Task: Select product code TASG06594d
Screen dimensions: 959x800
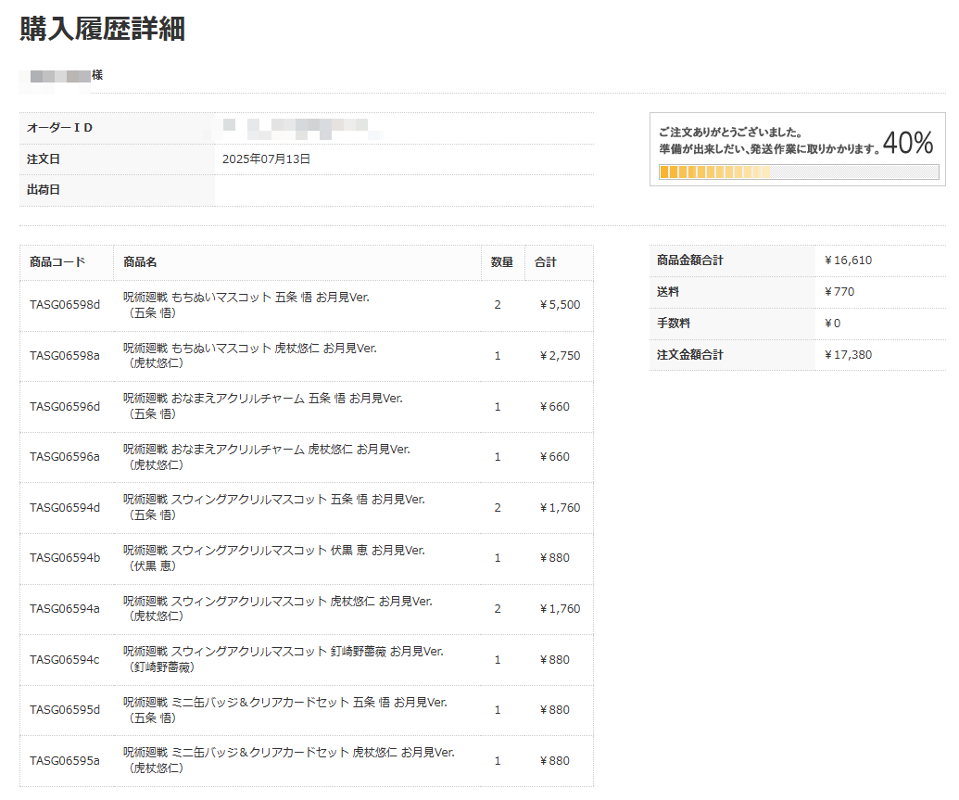Action: click(65, 507)
